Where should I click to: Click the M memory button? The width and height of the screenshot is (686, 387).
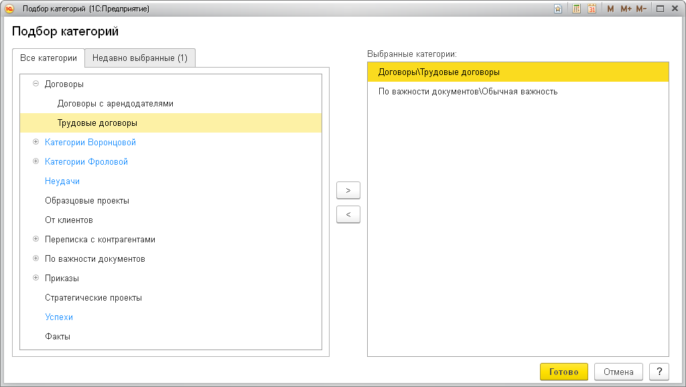click(610, 9)
